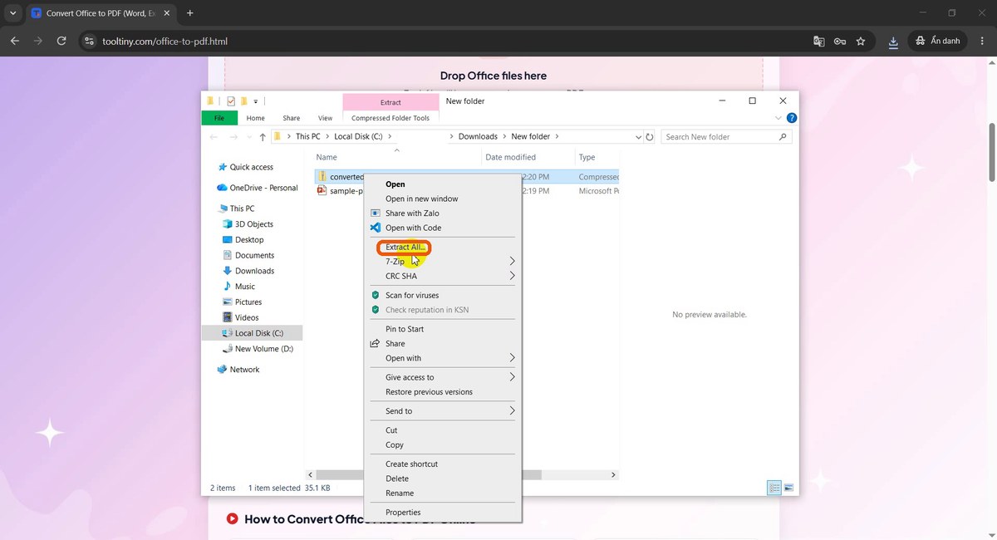
Task: Sort files by Name column header
Action: (327, 157)
